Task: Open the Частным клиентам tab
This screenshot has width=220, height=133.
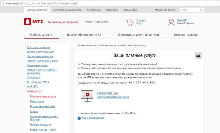Action: tap(37, 10)
